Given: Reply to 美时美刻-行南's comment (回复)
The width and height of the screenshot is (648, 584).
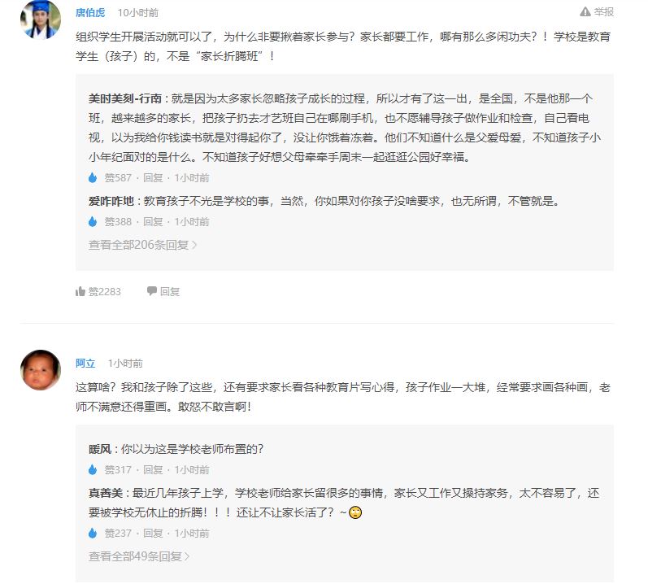Looking at the screenshot, I should (153, 178).
